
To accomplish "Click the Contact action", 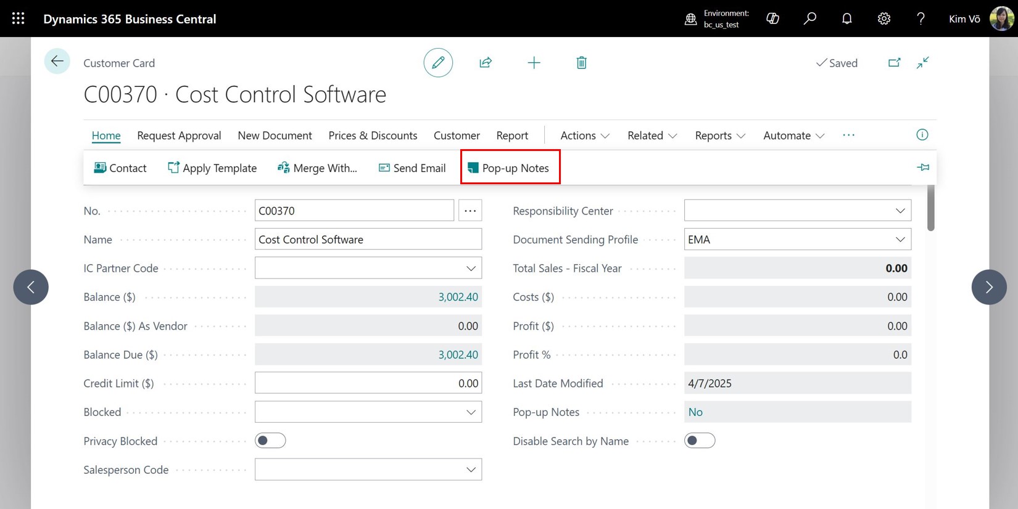I will tap(120, 168).
